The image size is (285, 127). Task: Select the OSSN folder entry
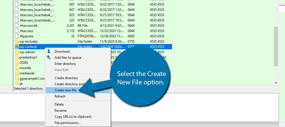(x=23, y=63)
